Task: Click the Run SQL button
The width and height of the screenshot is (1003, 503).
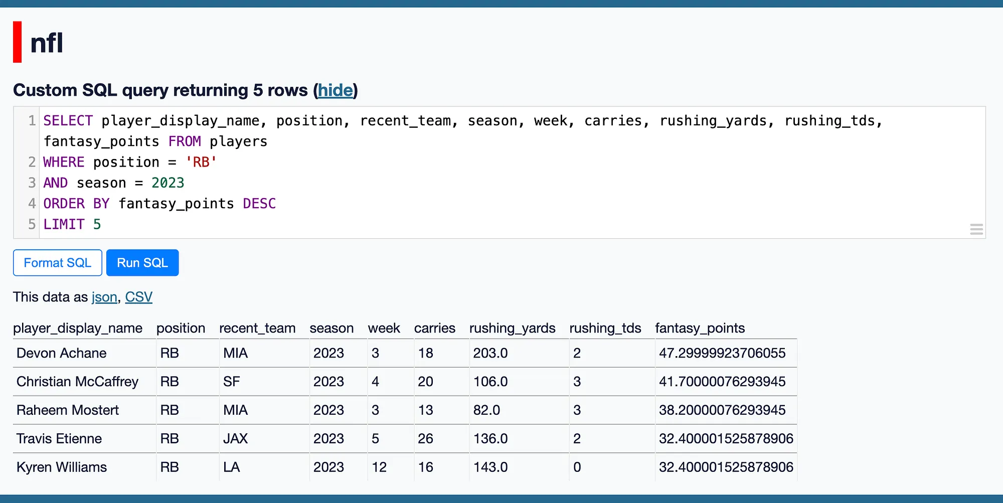Action: [142, 263]
